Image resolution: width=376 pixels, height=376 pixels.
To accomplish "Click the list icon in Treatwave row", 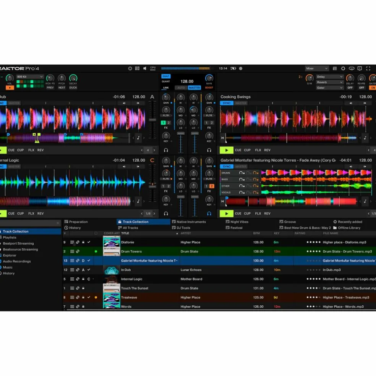I will click(x=72, y=297).
